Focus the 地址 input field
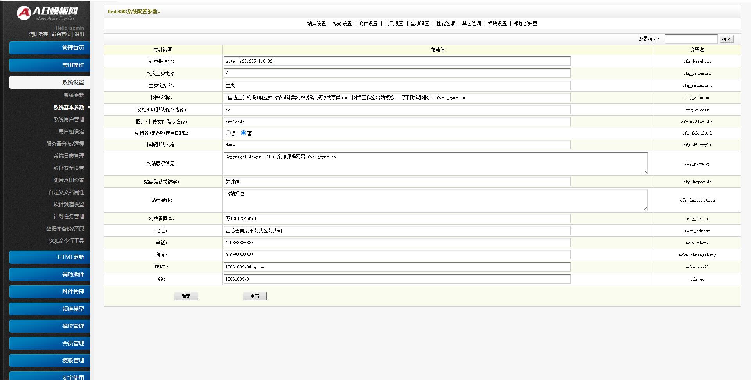The width and height of the screenshot is (751, 380). [x=397, y=231]
